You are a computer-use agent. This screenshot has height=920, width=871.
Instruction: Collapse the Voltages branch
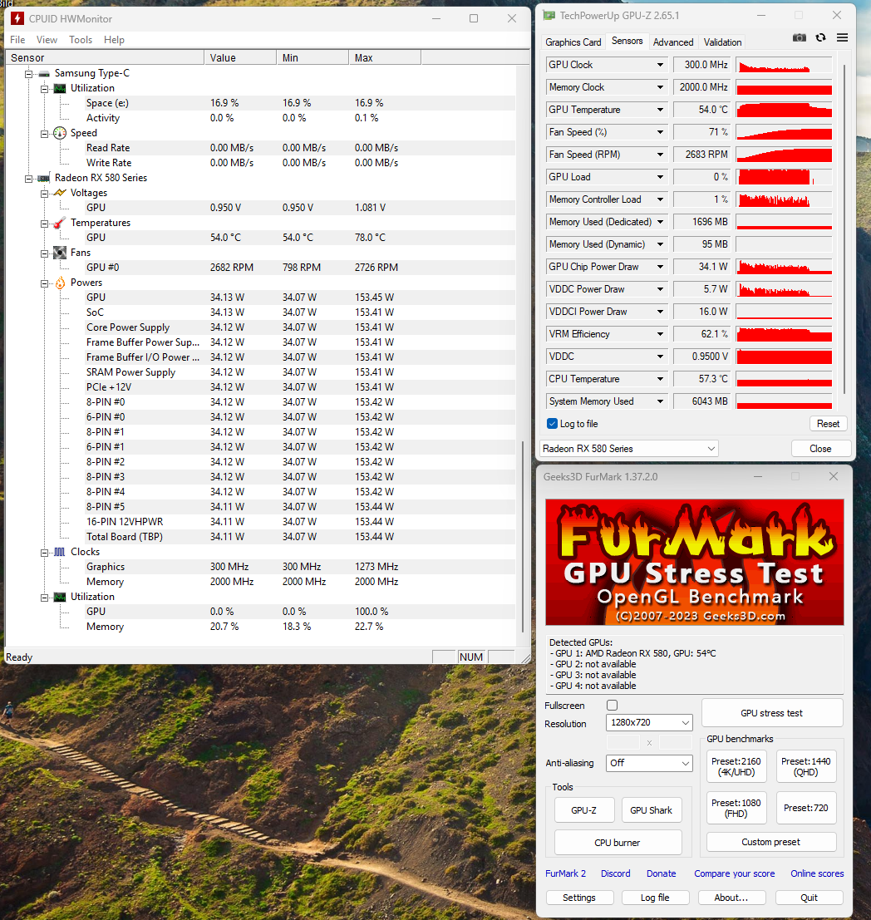click(x=44, y=194)
